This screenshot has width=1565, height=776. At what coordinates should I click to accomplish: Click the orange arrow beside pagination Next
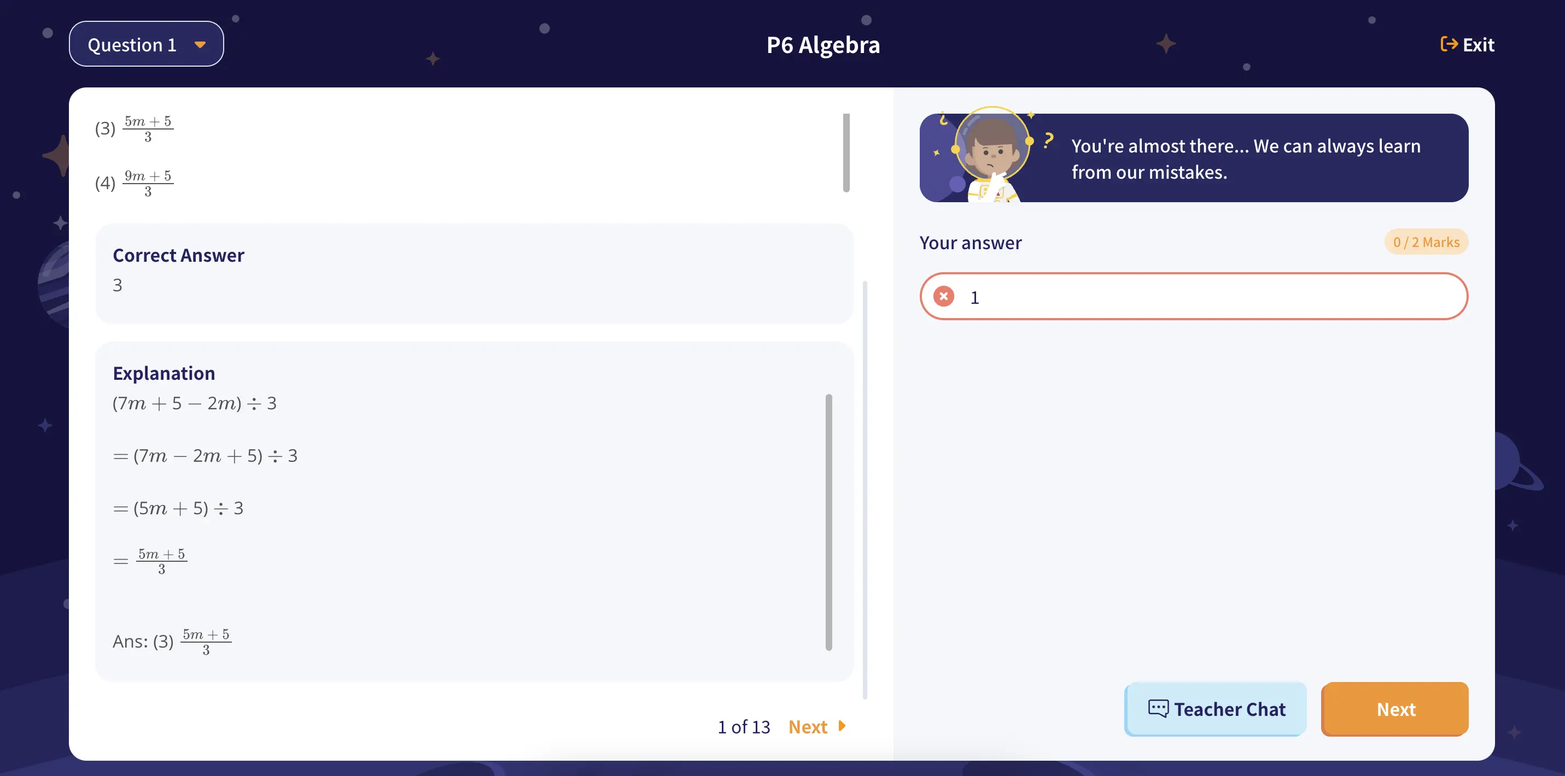tap(842, 726)
